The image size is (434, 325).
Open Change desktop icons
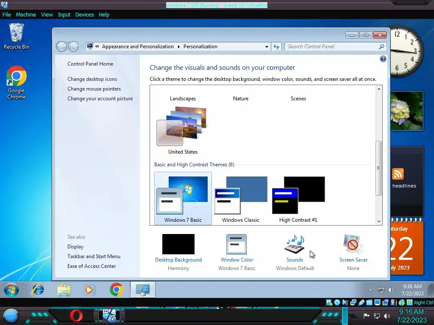click(x=92, y=79)
